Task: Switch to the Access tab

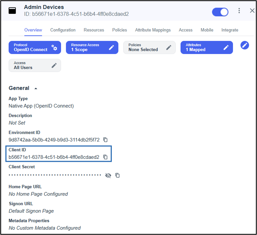Action: pos(186,30)
